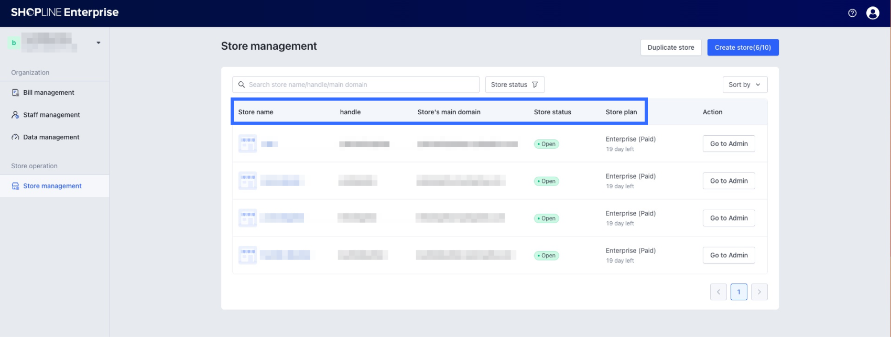Open Staff management in the sidebar
891x337 pixels.
(55, 115)
